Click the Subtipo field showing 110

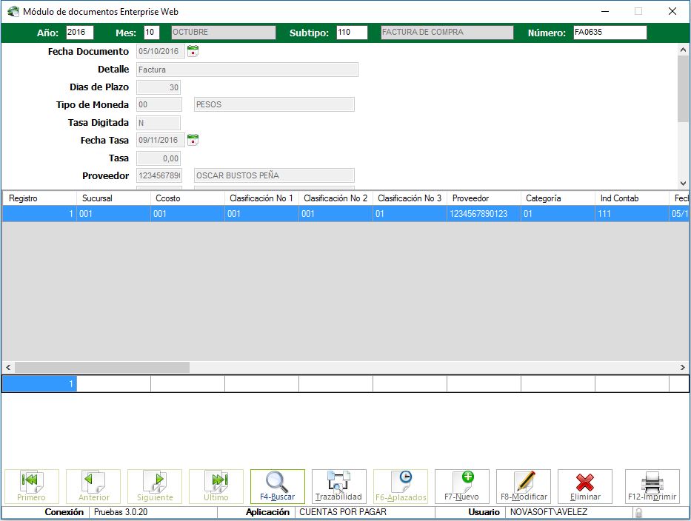click(x=351, y=33)
